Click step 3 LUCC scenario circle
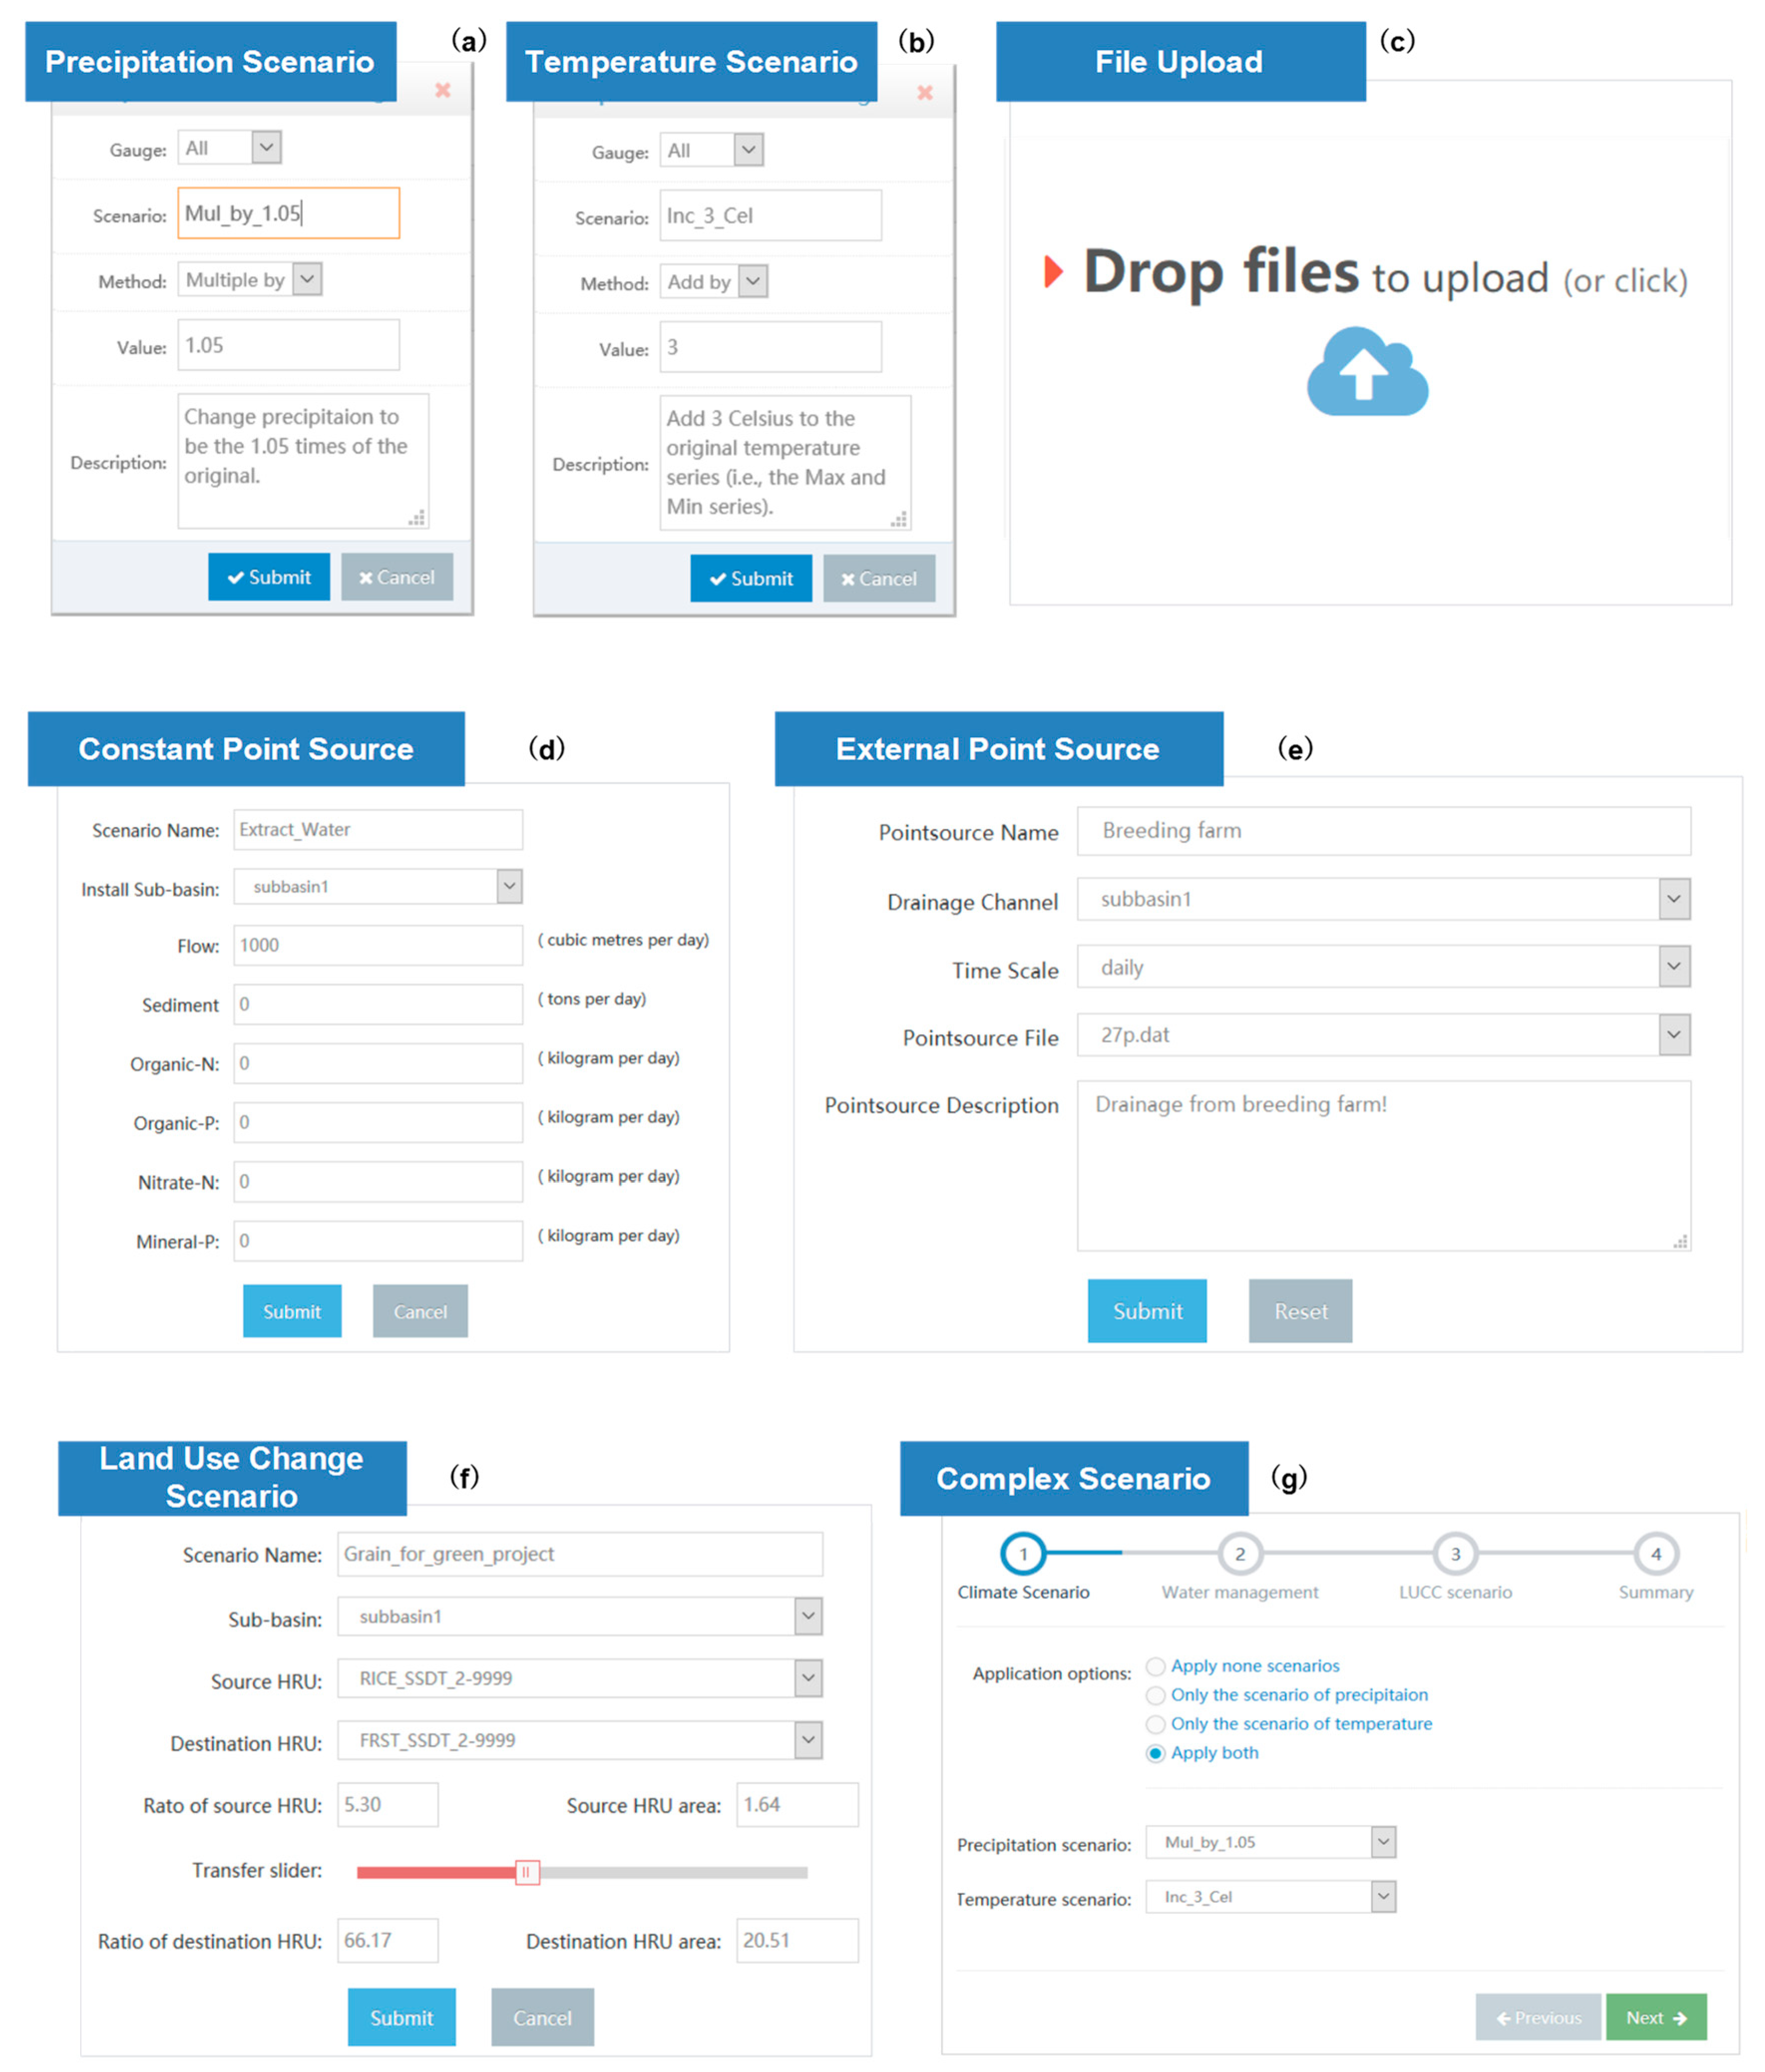The image size is (1765, 2072). 1455,1554
